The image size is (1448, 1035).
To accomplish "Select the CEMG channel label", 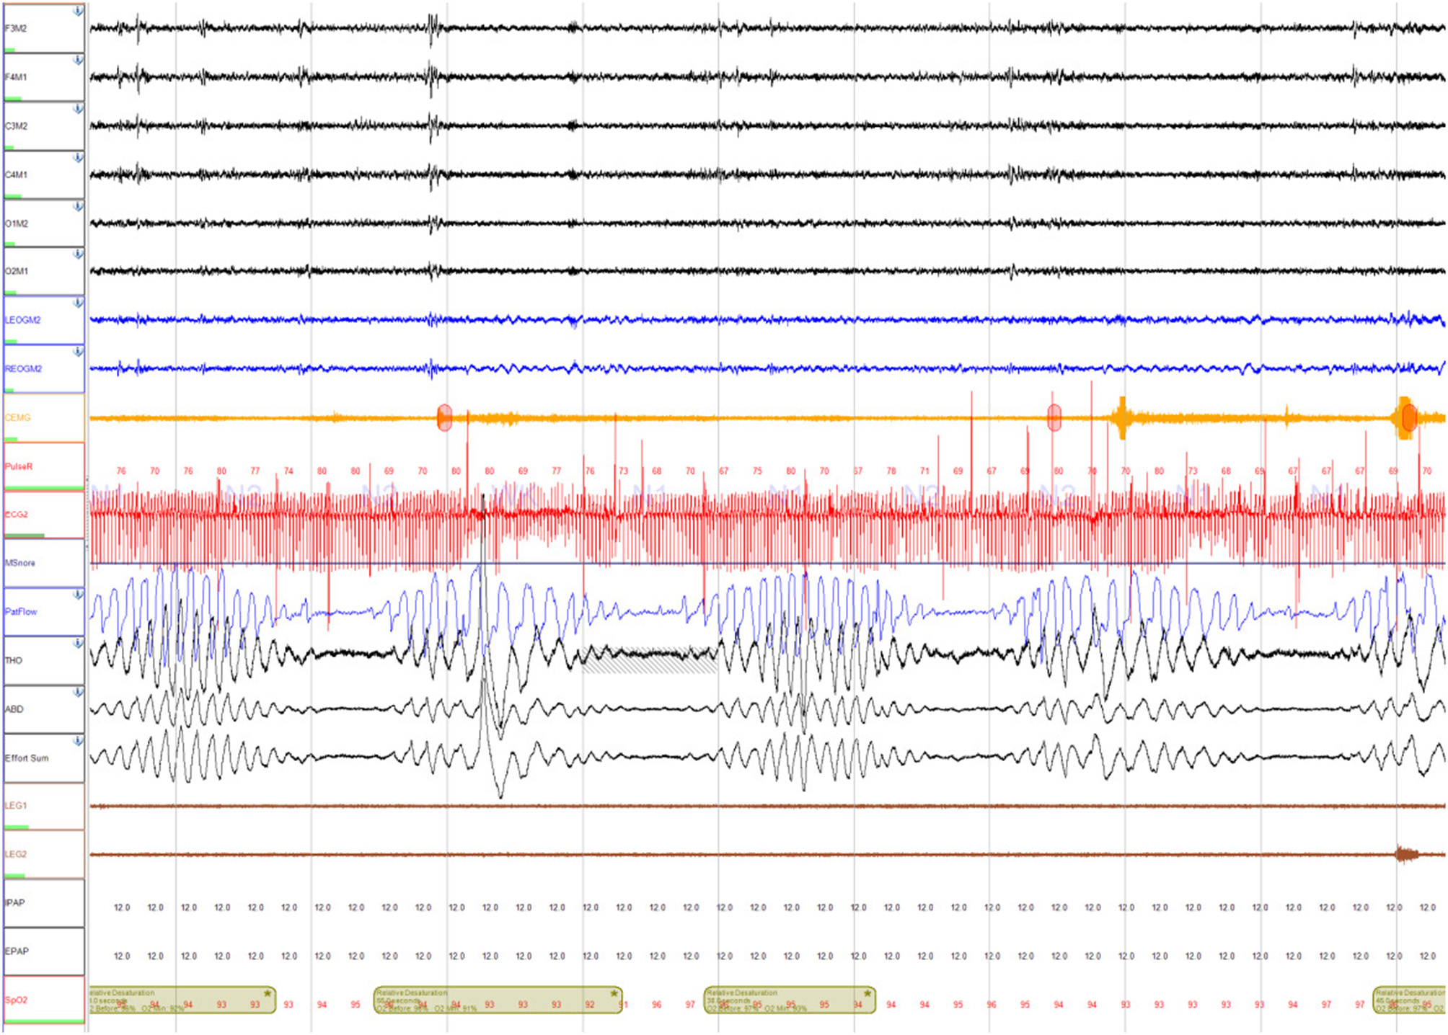I will (x=18, y=417).
